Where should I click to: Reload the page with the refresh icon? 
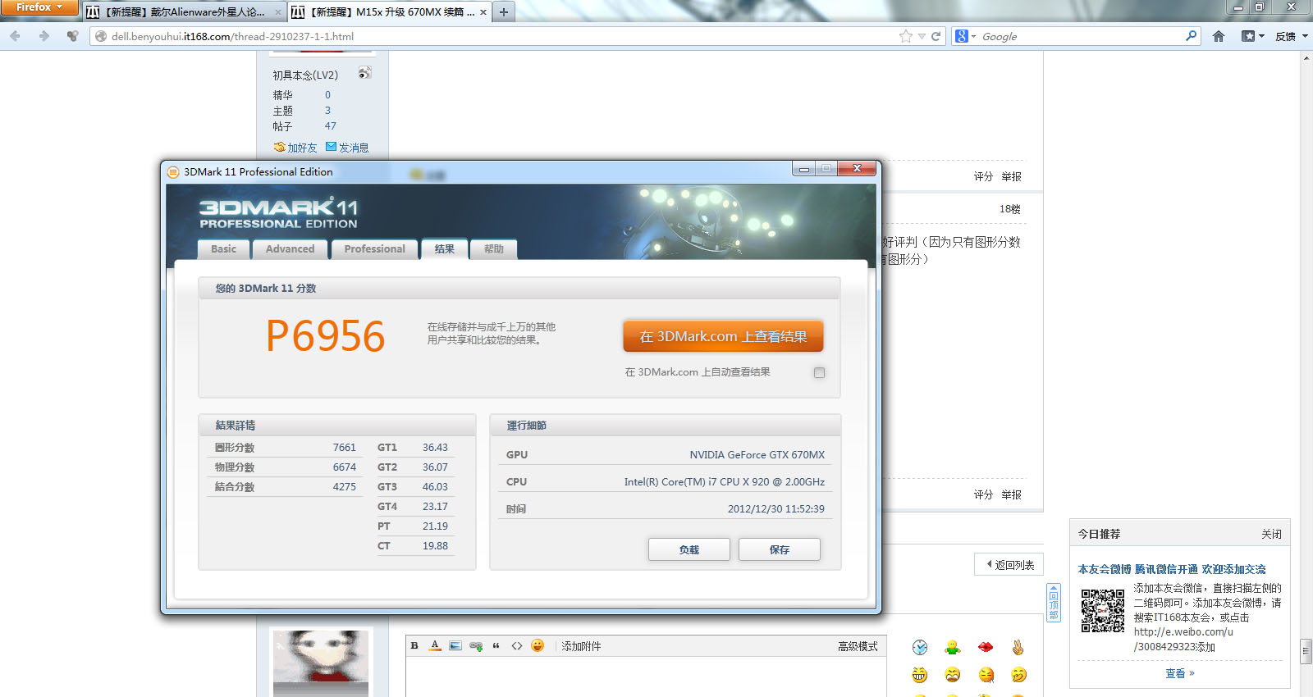click(x=936, y=36)
